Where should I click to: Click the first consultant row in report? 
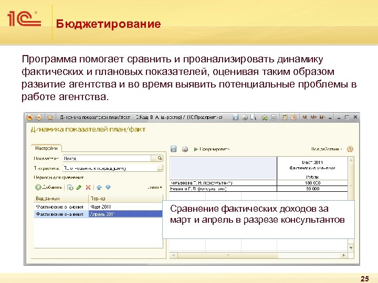[223, 183]
